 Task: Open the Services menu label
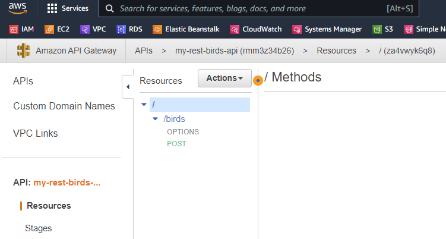(x=75, y=8)
